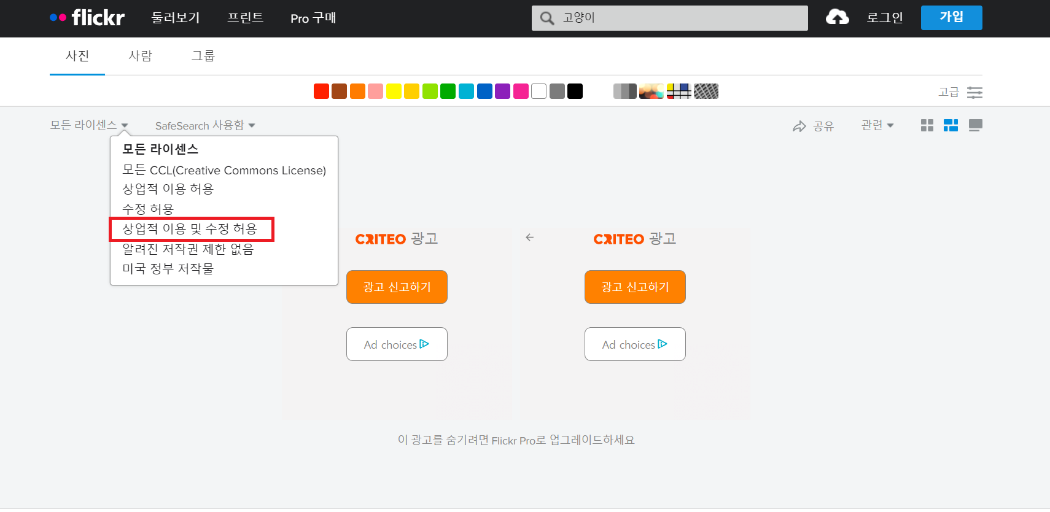Open the SafeSearch 사용함 dropdown
The width and height of the screenshot is (1050, 512).
click(x=205, y=125)
